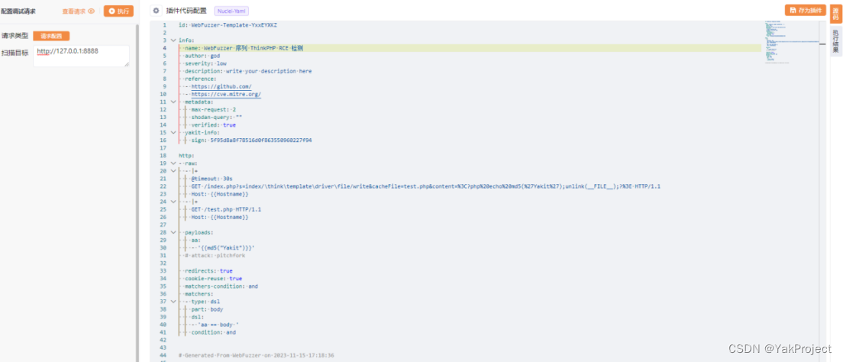
Task: Click the eye icon beside 查看请求
Action: pos(91,11)
